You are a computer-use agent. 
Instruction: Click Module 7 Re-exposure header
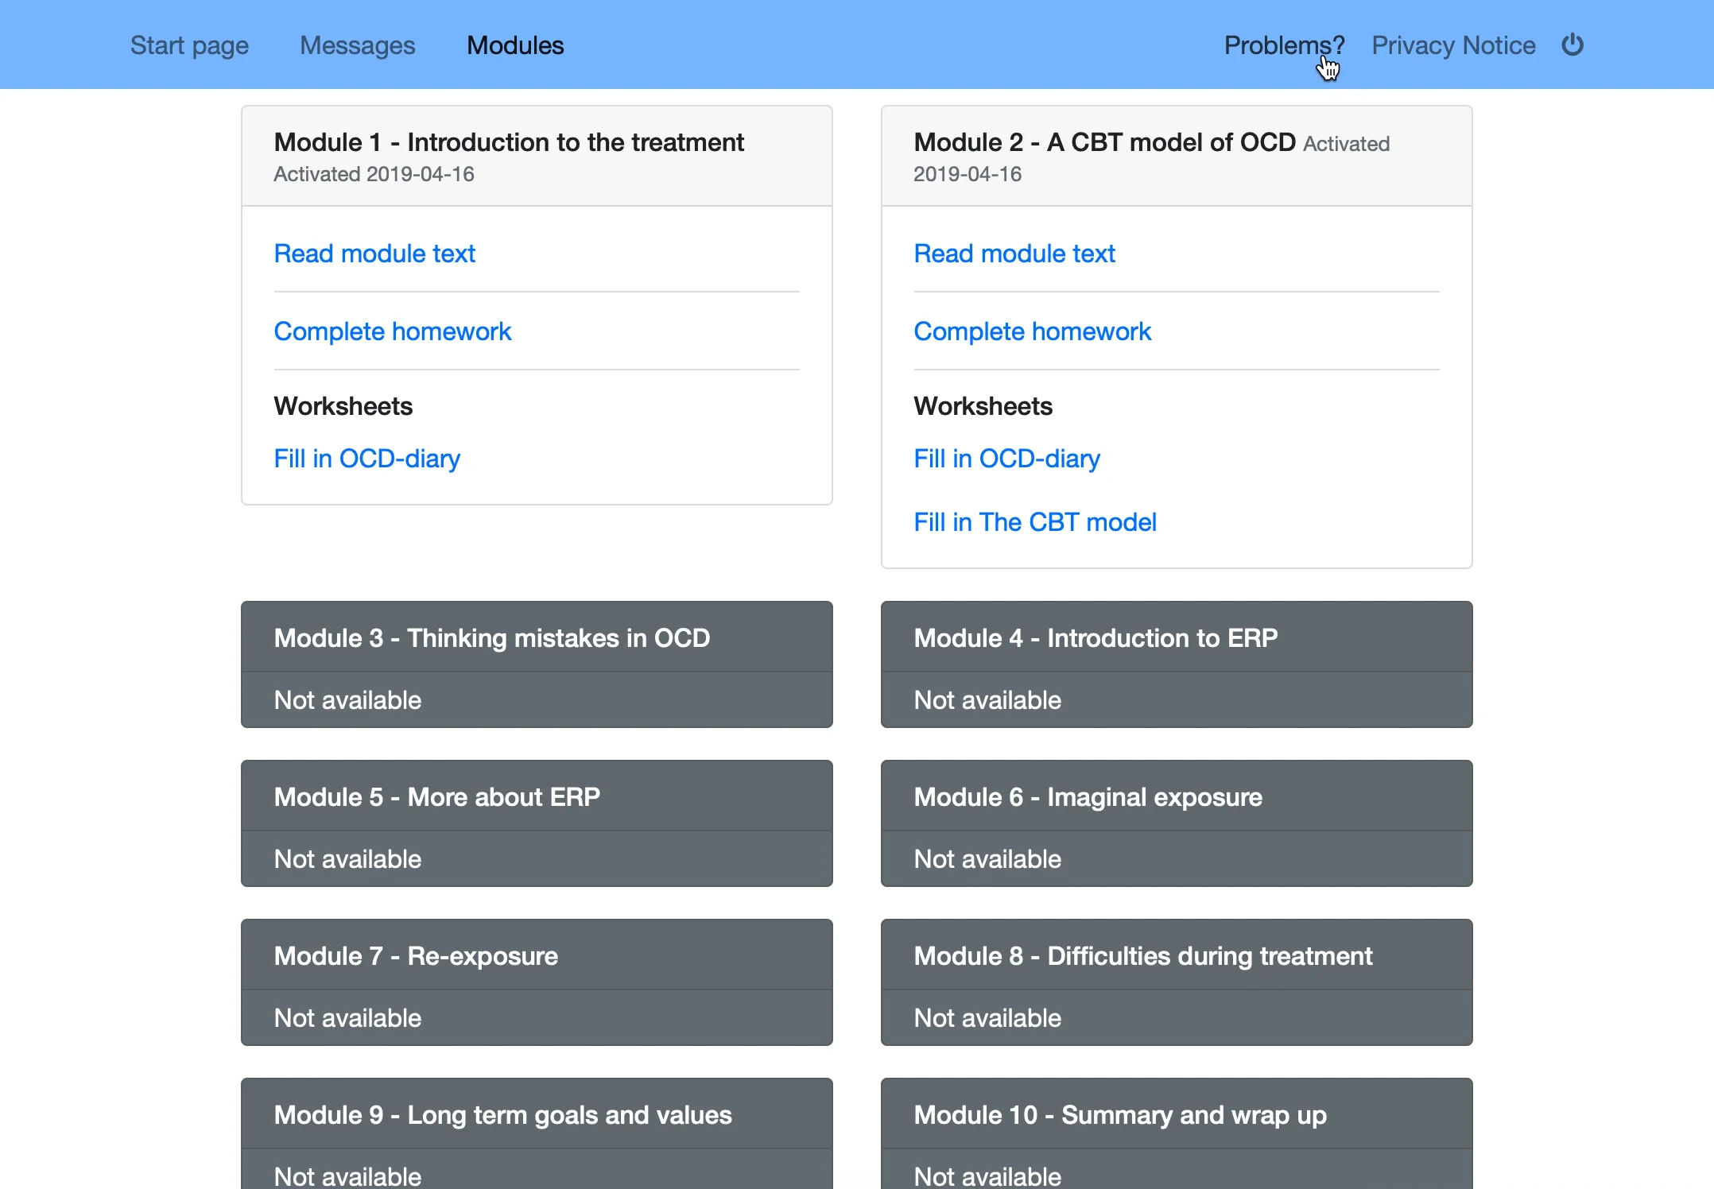coord(416,956)
